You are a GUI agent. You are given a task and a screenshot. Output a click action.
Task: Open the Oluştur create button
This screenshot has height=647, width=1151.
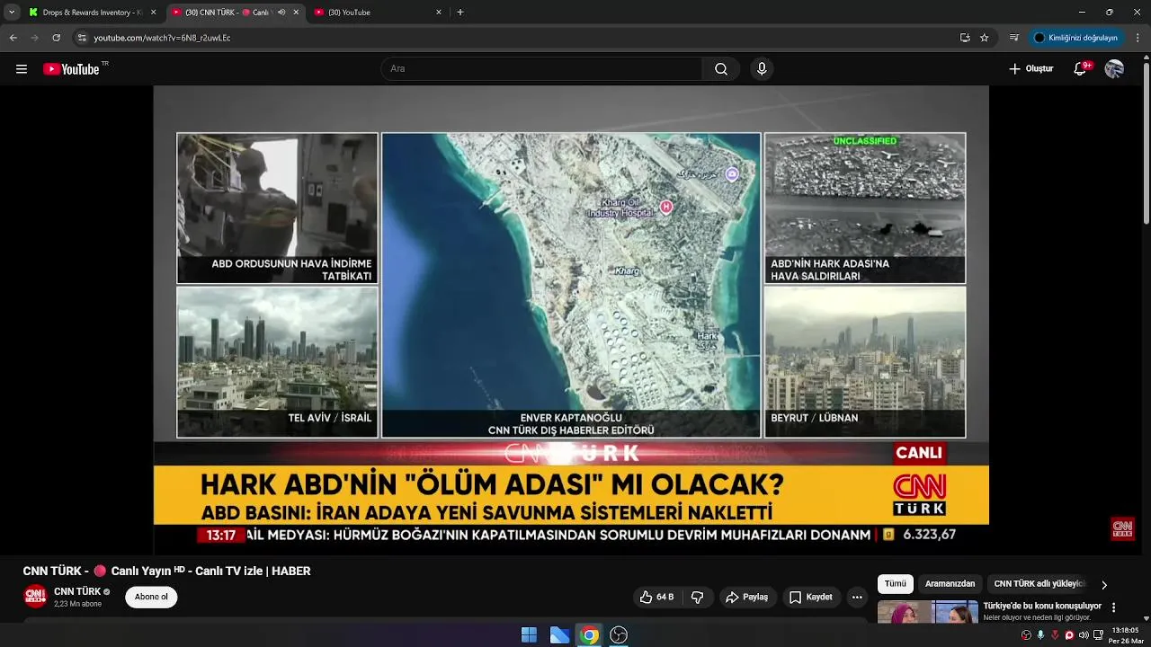(x=1031, y=69)
